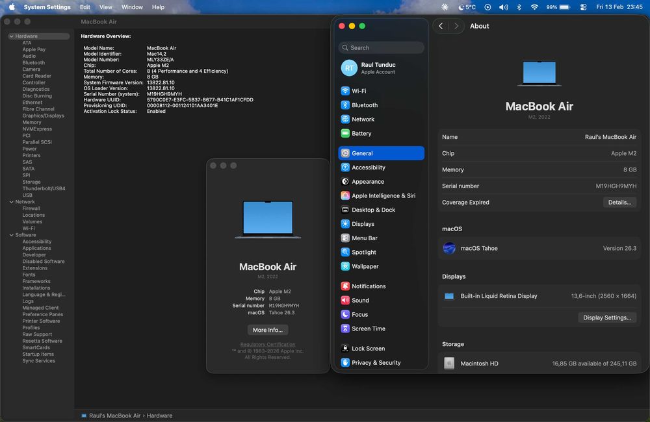The width and height of the screenshot is (650, 422).
Task: Select Thunderbolt/USB4 in hardware list
Action: pos(44,188)
